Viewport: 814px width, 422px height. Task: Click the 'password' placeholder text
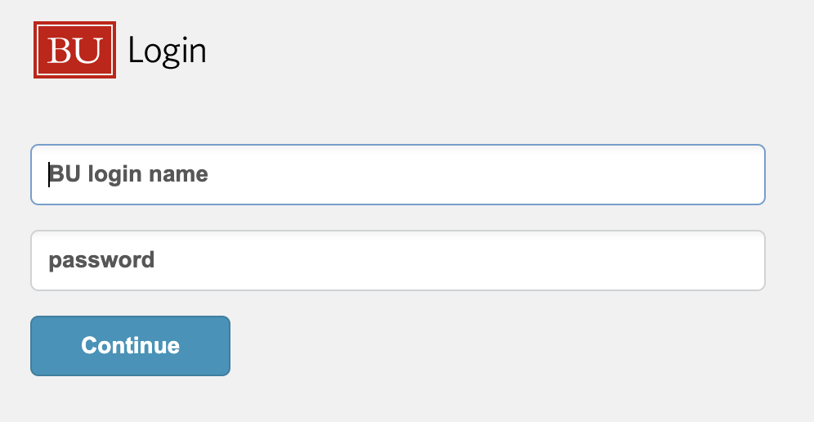point(101,260)
